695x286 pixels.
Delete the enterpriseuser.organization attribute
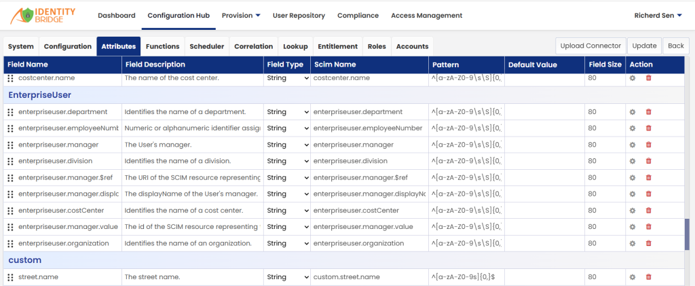[648, 243]
